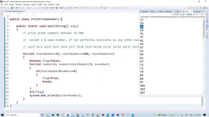The image size is (209, 117).
Task: Click the Remove Launch X icon in console
Action: (175, 14)
